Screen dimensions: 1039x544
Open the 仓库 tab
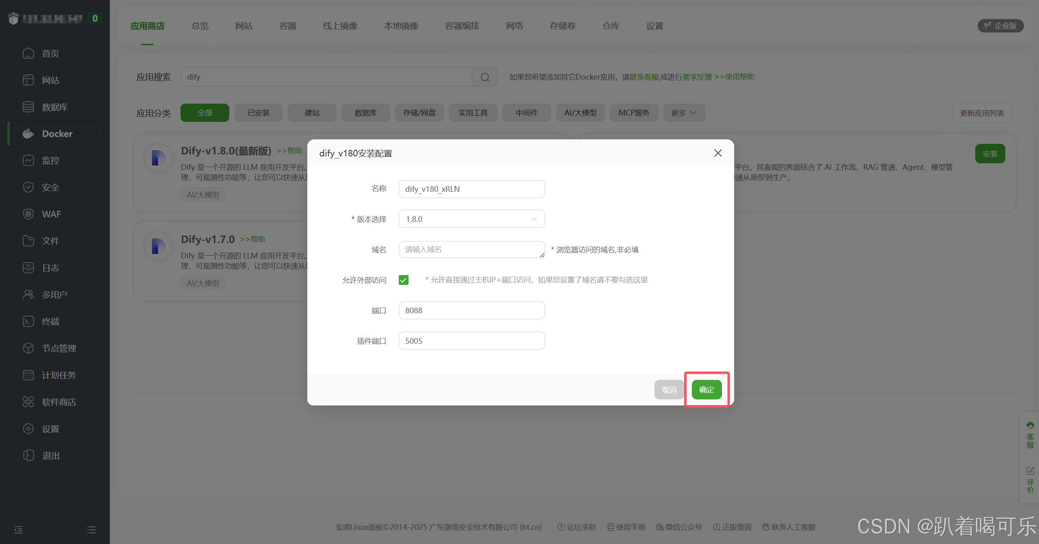pos(611,26)
